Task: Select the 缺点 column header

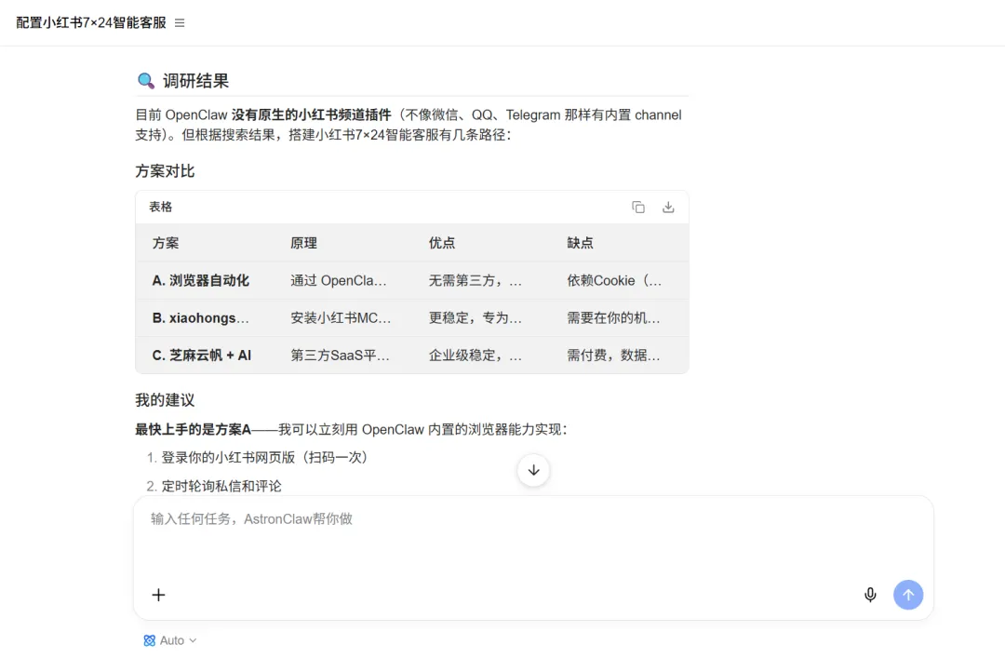Action: 580,243
